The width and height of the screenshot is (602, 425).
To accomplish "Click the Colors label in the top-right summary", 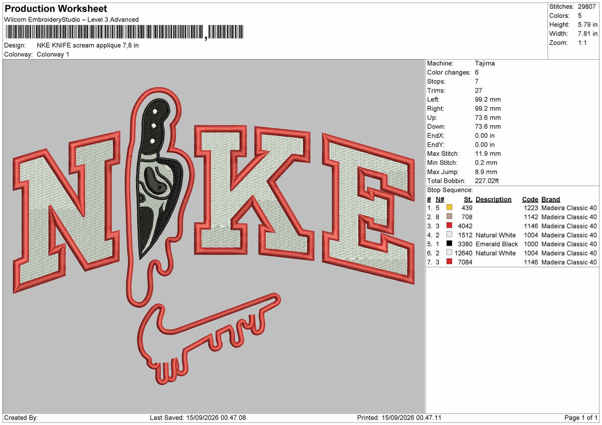I will click(x=560, y=16).
